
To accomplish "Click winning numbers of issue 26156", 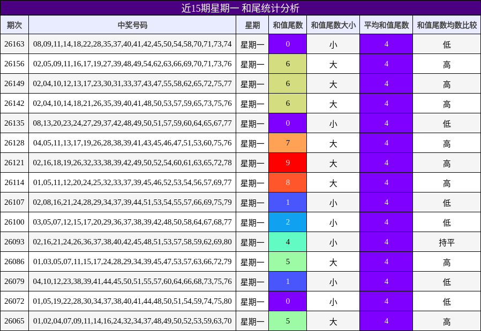I will click(x=132, y=64).
